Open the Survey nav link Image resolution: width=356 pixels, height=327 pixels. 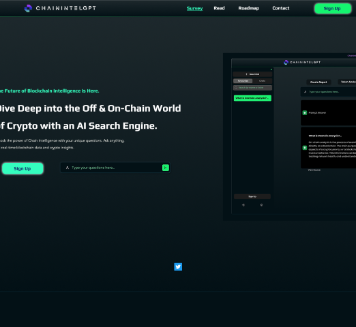tap(194, 8)
